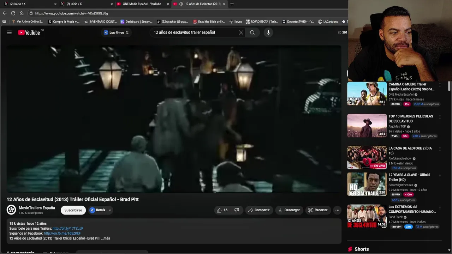Open the Ver Anime Online bookmark
Image resolution: width=452 pixels, height=254 pixels.
(x=28, y=22)
